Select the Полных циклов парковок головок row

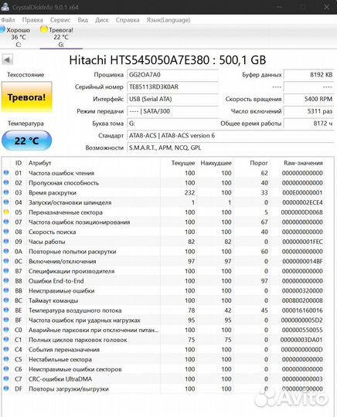pos(164,340)
